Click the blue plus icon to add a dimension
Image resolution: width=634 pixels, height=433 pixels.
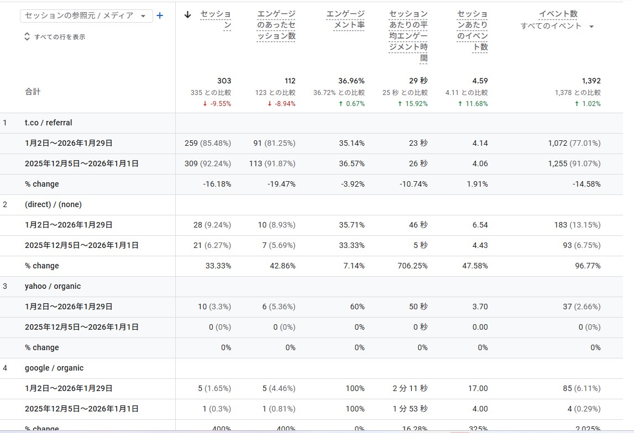pos(160,16)
